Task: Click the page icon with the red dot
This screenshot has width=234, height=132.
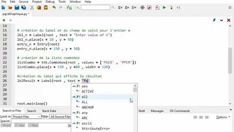Action: [x=158, y=7]
